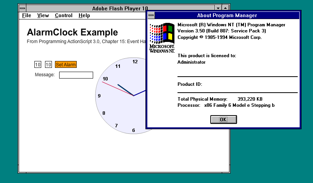Click the AlarmClock Example heading

coord(72,32)
